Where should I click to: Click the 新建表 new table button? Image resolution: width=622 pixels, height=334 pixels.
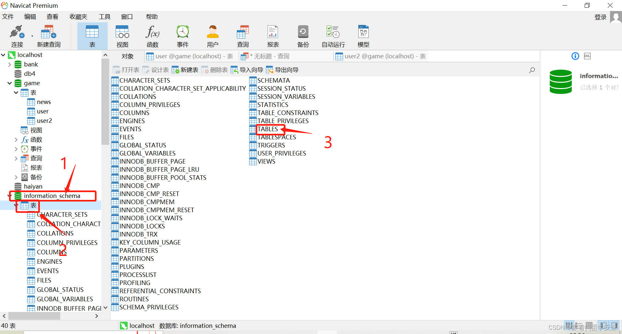pos(185,70)
